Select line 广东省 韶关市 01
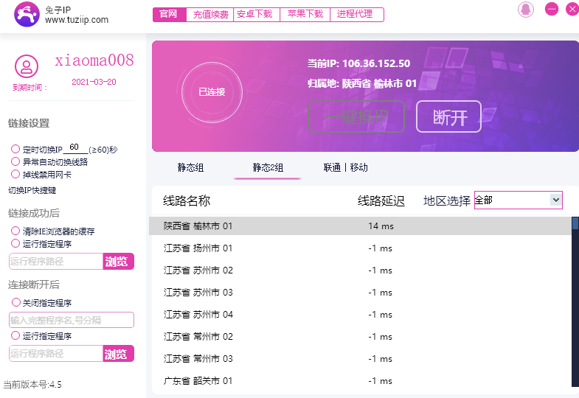Screen dimensions: 579x398 (x=360, y=380)
